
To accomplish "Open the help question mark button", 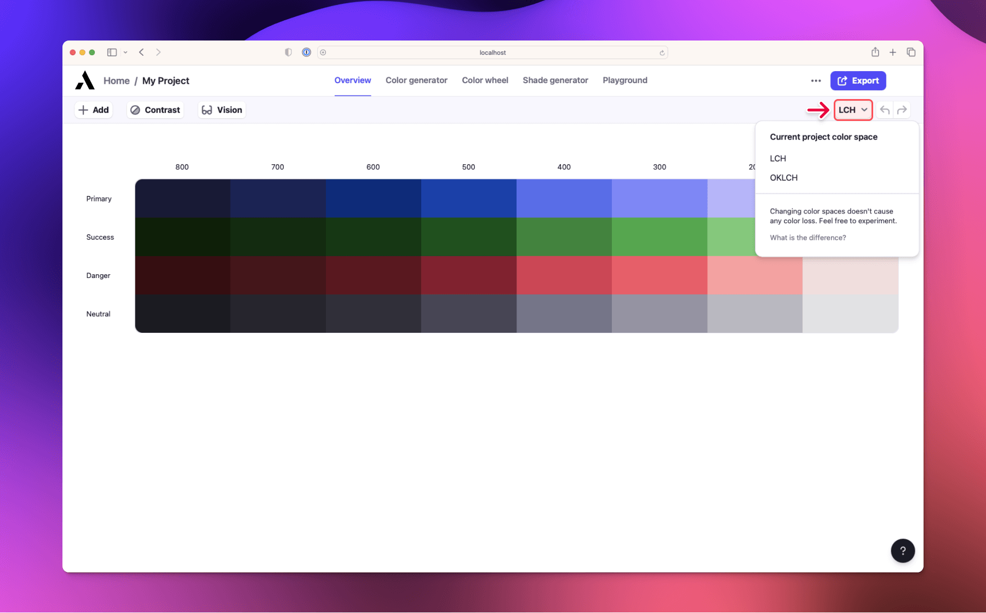I will (903, 551).
